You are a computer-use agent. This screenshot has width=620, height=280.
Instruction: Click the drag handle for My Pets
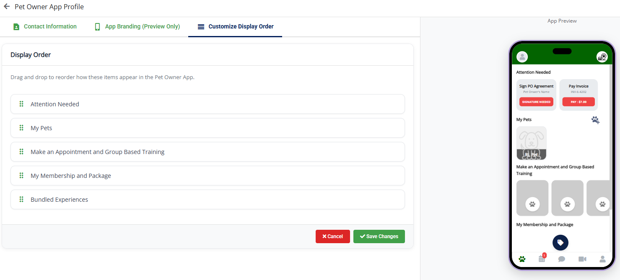(x=21, y=128)
